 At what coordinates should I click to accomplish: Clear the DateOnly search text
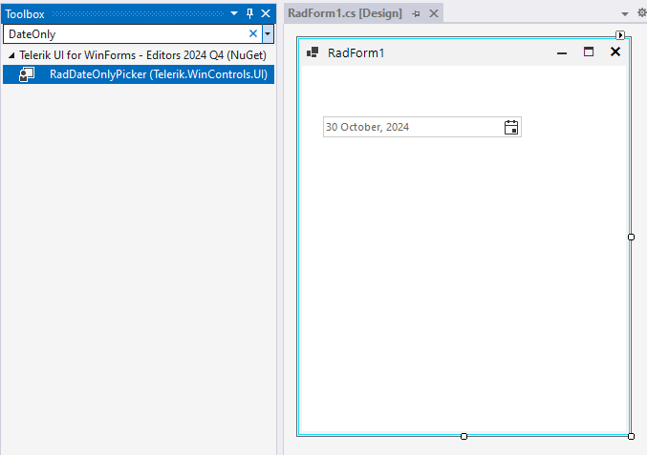[253, 33]
